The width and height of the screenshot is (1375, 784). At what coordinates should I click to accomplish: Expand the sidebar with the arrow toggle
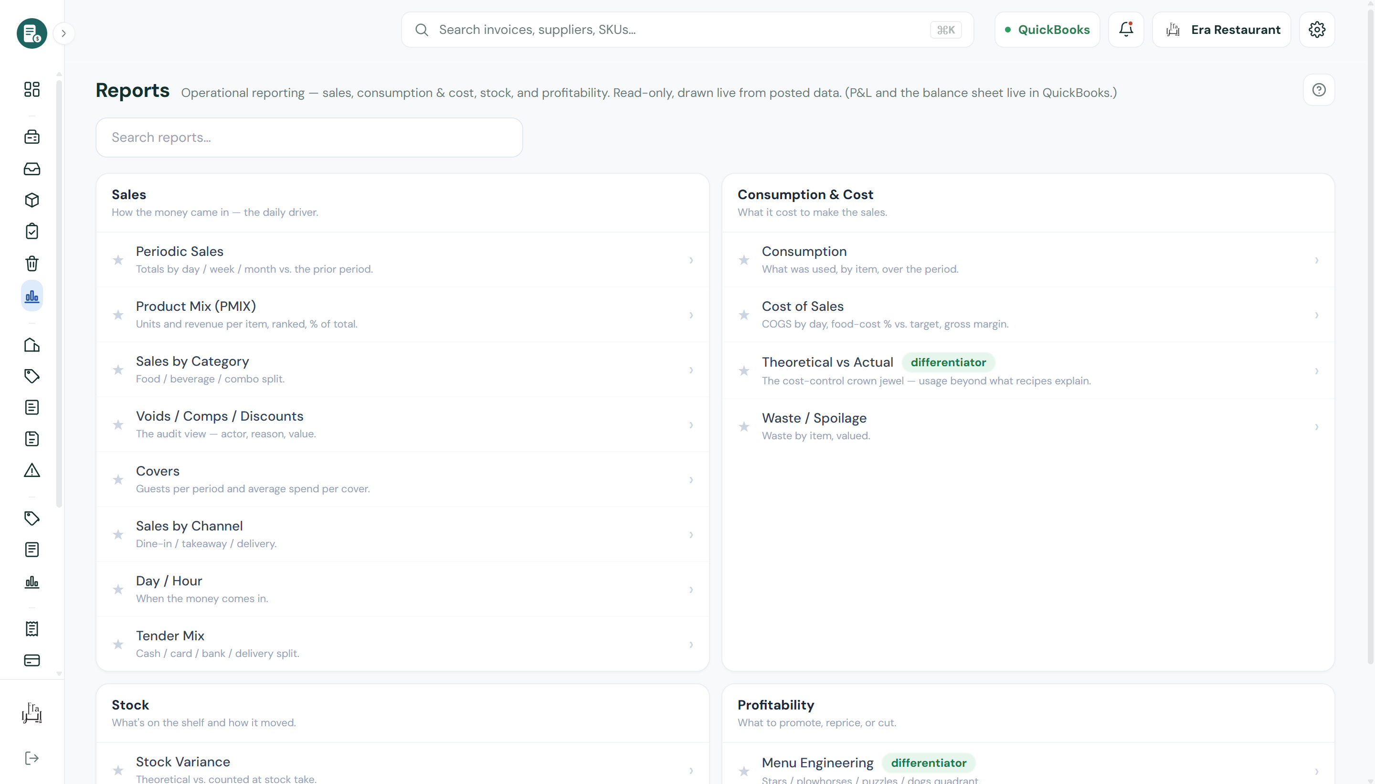[x=63, y=33]
